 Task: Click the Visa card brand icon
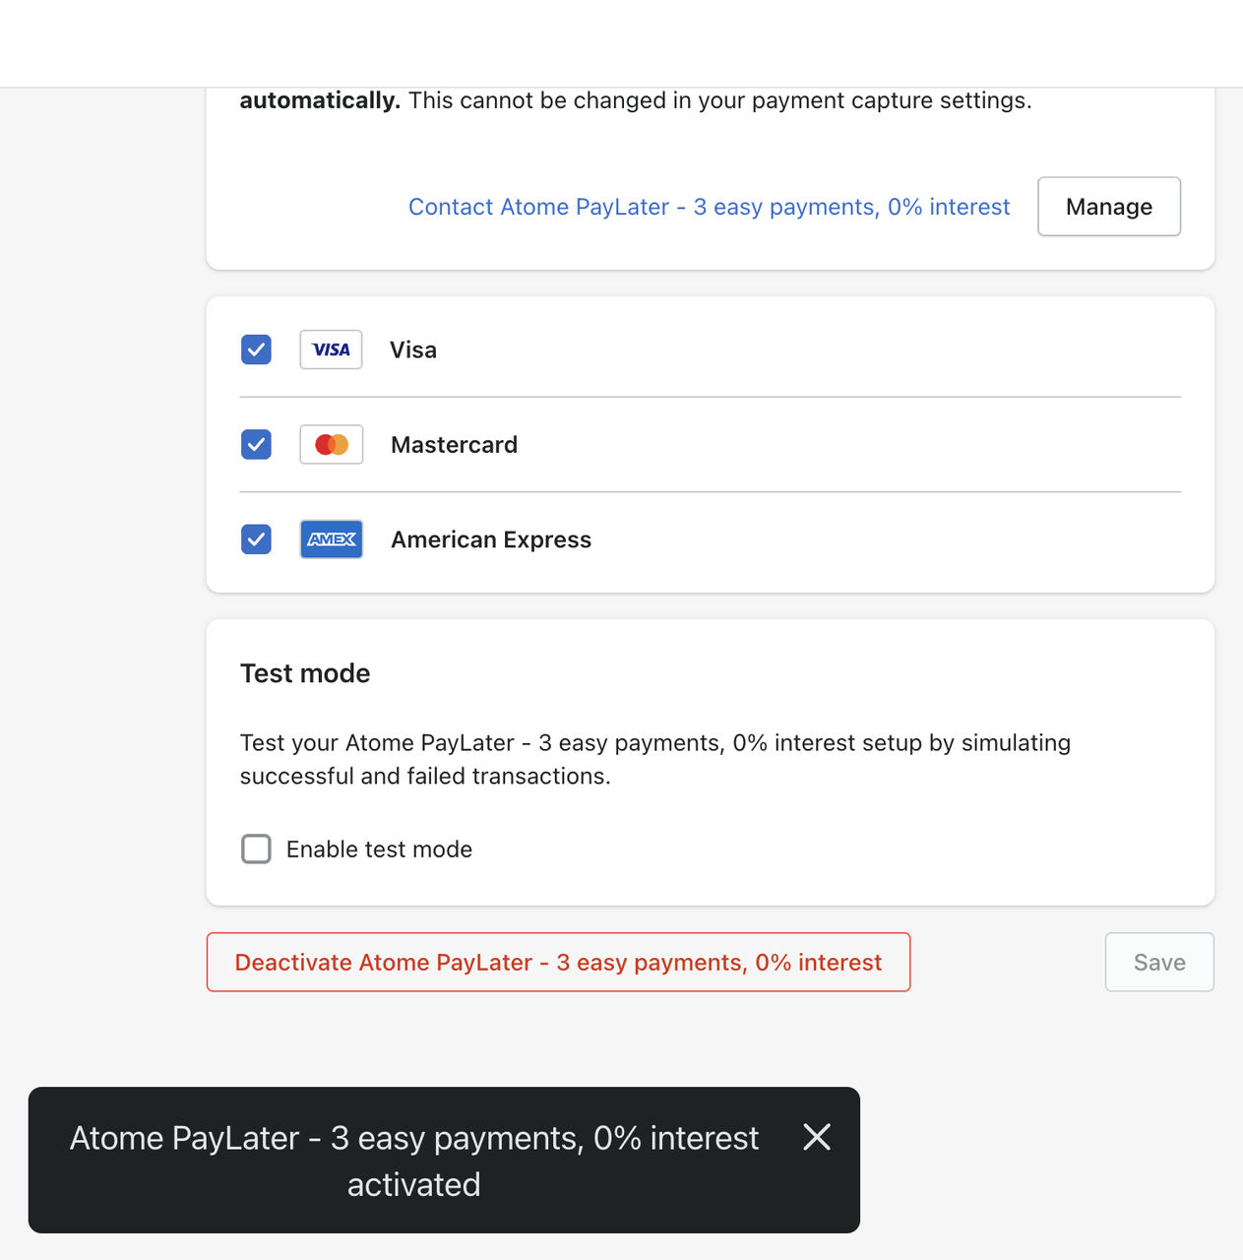tap(331, 349)
